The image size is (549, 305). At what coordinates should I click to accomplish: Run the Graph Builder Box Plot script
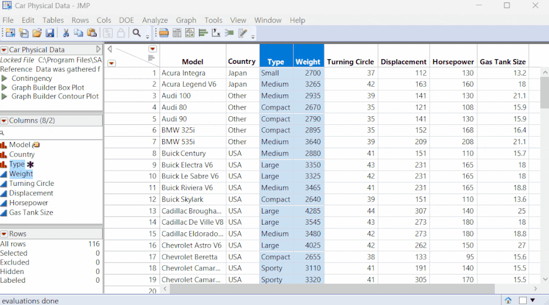(5, 87)
